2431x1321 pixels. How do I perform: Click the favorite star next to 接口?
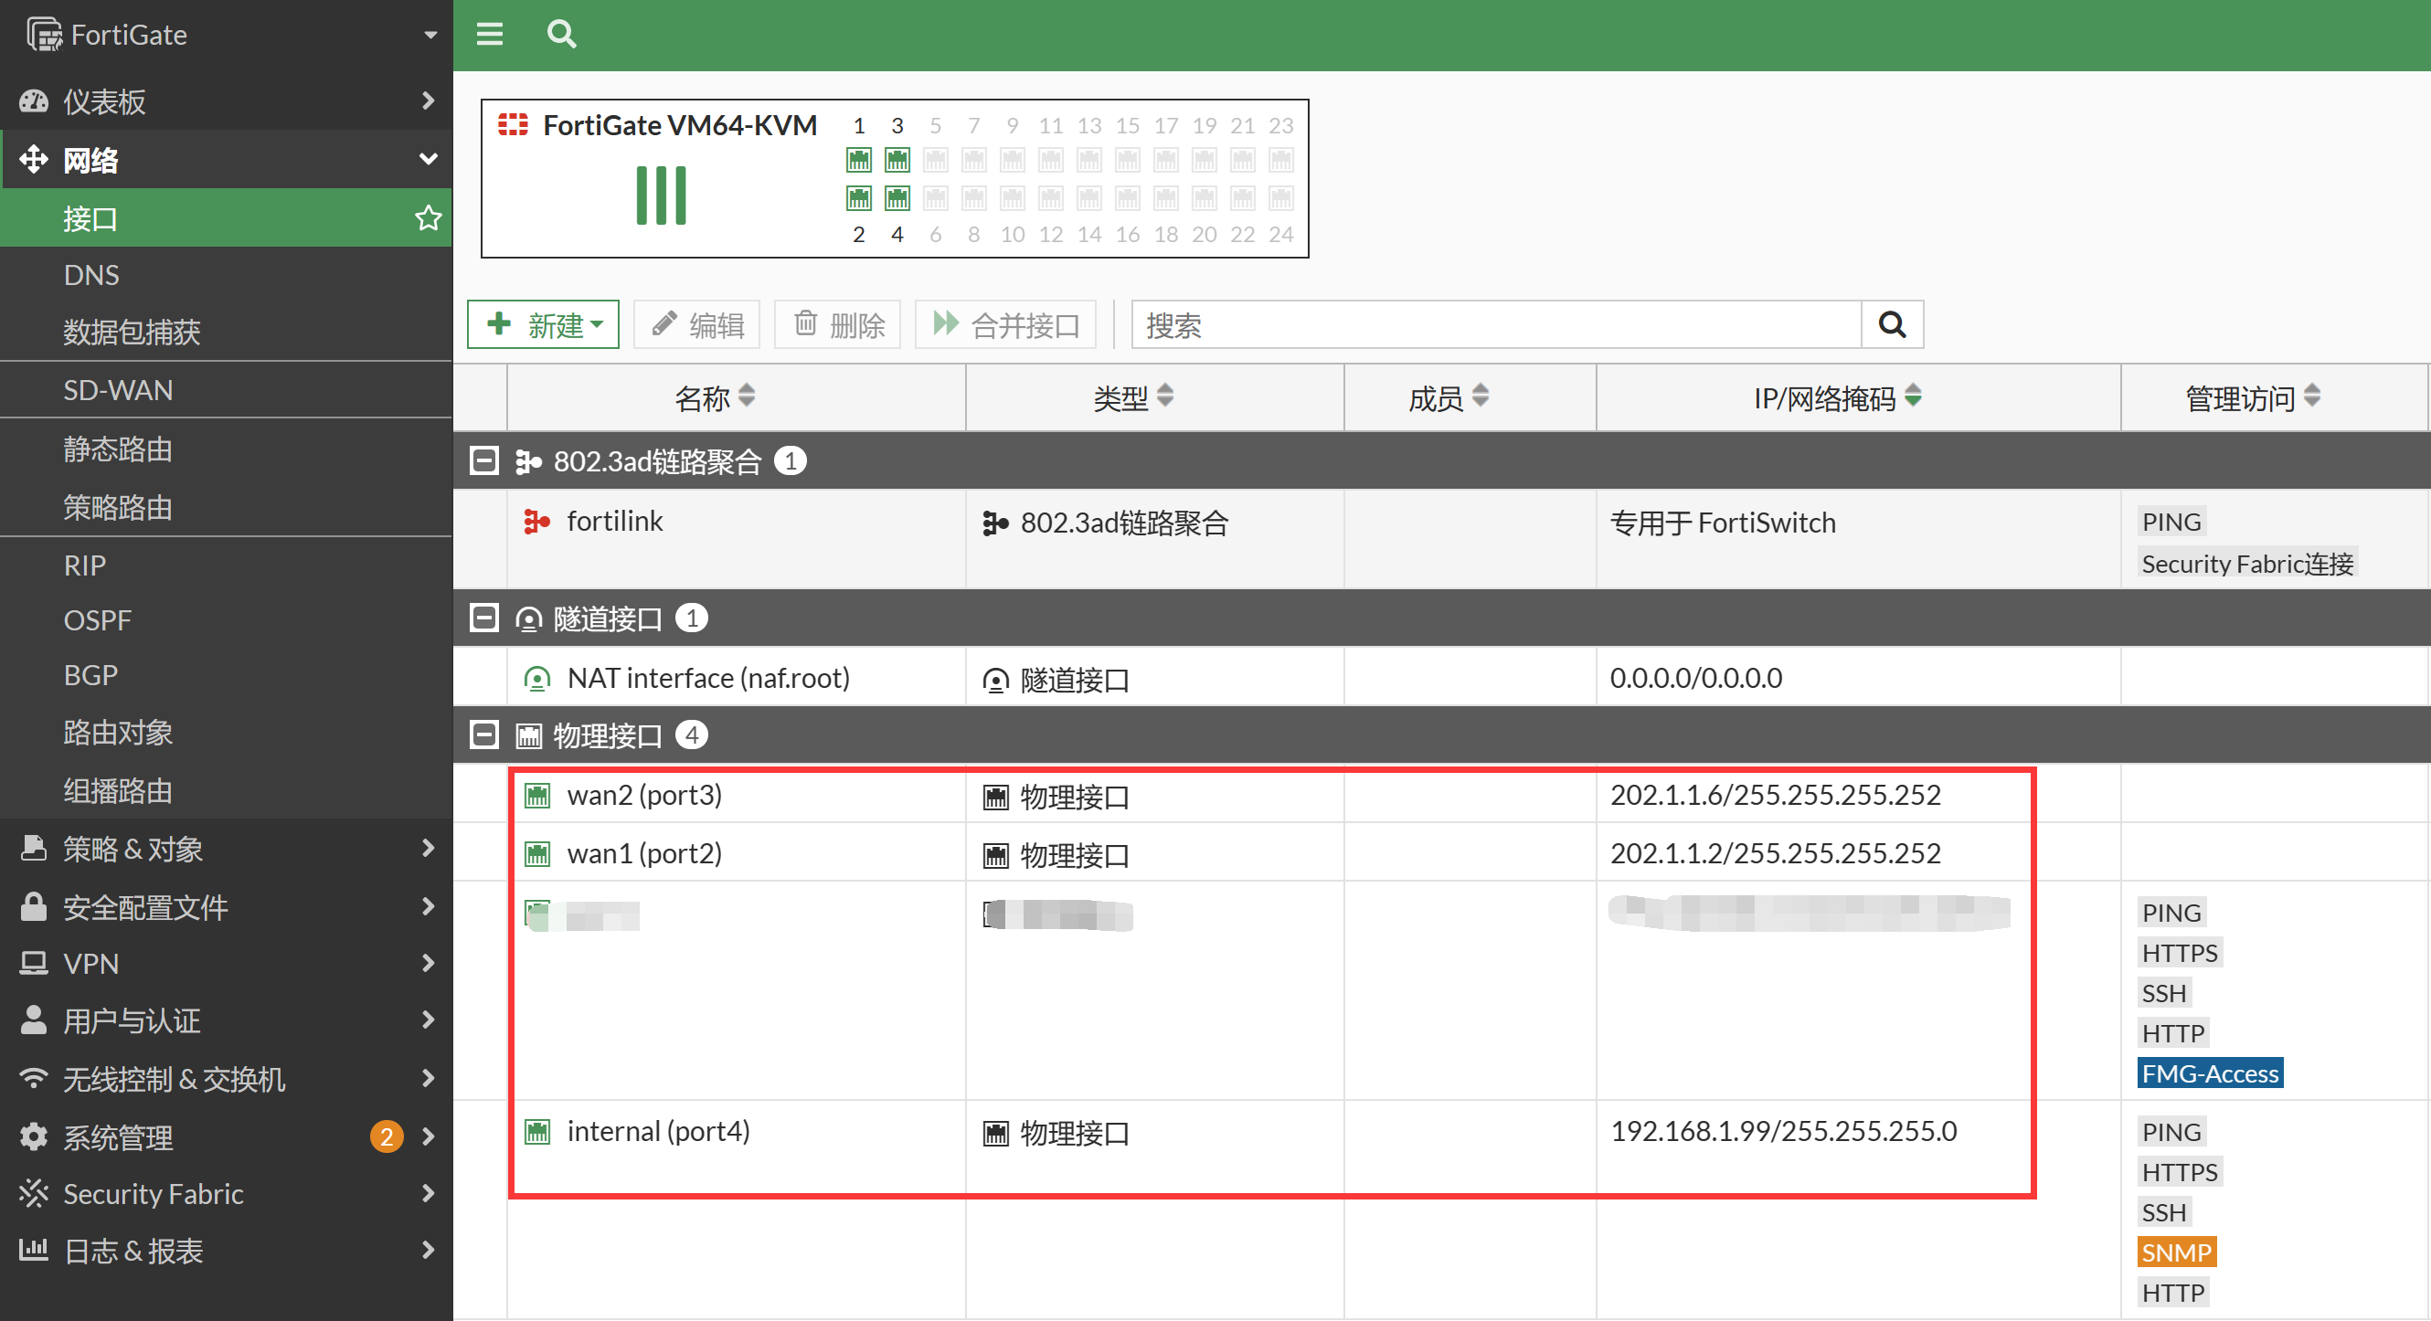(x=428, y=218)
